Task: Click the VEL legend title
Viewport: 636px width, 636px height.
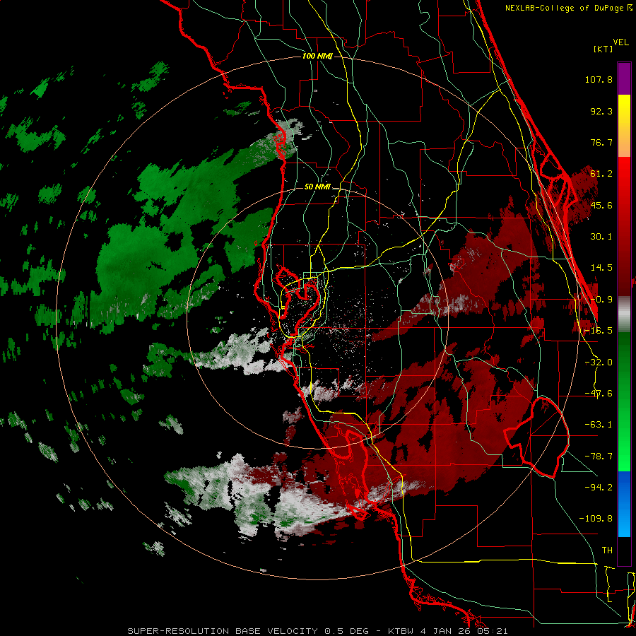Action: (x=621, y=42)
